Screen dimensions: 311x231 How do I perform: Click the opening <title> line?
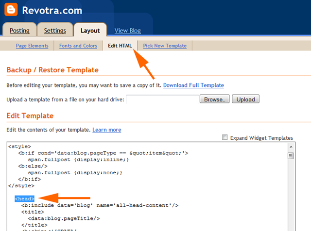coord(33,212)
